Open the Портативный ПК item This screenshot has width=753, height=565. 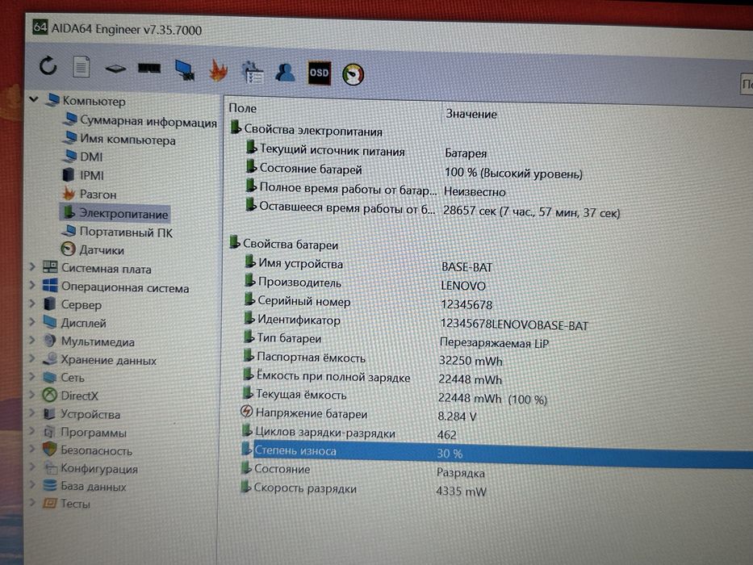[x=117, y=232]
